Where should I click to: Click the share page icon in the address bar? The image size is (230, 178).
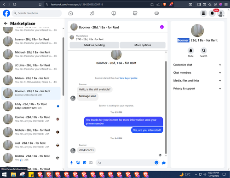click(158, 5)
